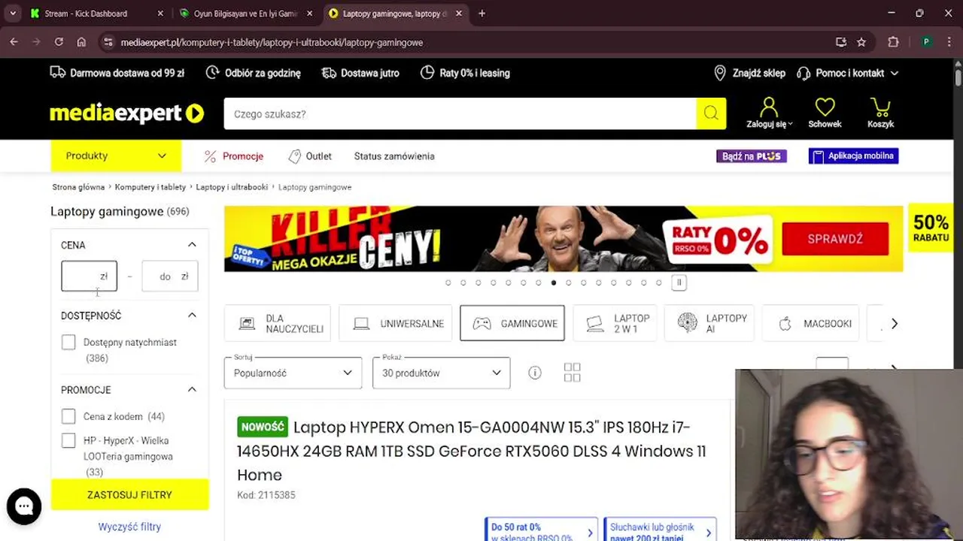The height and width of the screenshot is (541, 963).
Task: Pause the banner carousel
Action: [679, 283]
